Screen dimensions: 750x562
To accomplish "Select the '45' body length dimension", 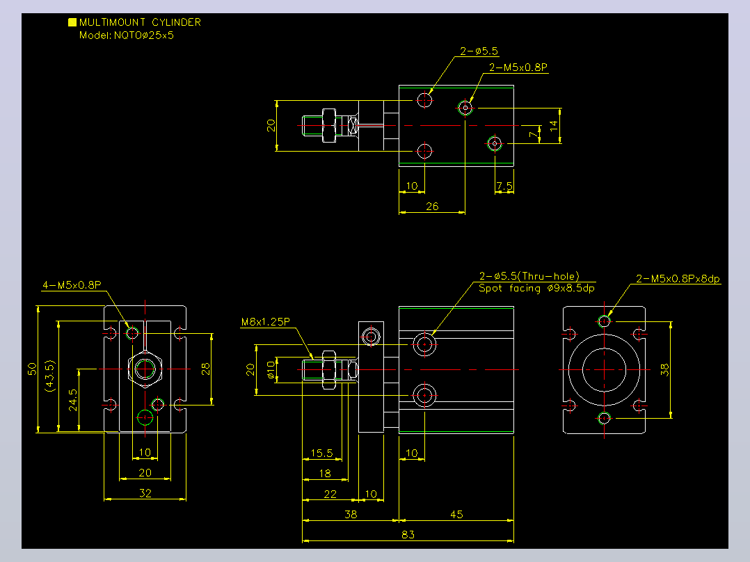I will point(456,514).
